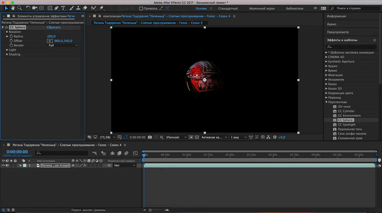The height and width of the screenshot is (213, 382).
Task: Switch to the Стандартный workspace
Action: click(228, 8)
